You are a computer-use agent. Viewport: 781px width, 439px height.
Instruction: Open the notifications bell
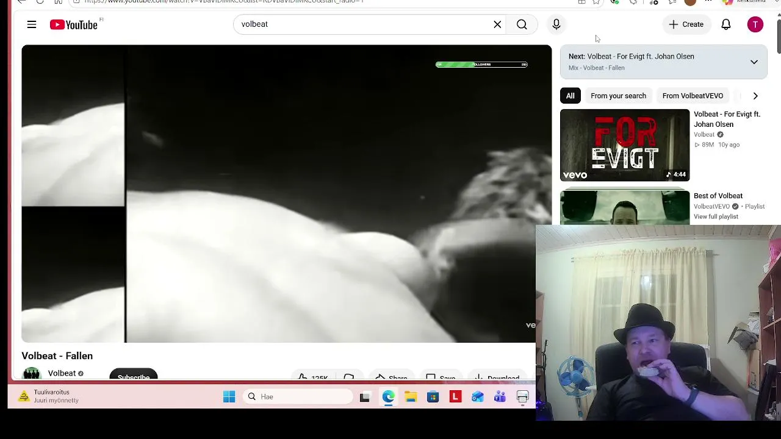[726, 24]
